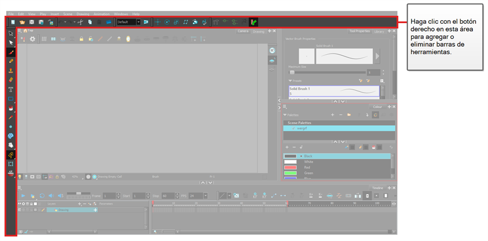This screenshot has width=488, height=241.
Task: Expand brush preview arrow in Tool Properties
Action: pos(377,56)
